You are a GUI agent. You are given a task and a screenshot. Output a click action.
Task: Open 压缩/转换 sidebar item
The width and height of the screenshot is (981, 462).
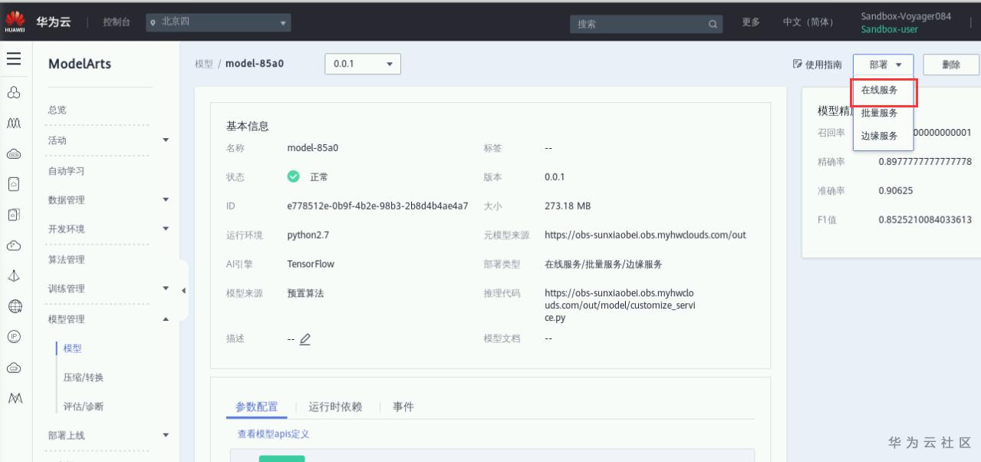pyautogui.click(x=84, y=378)
